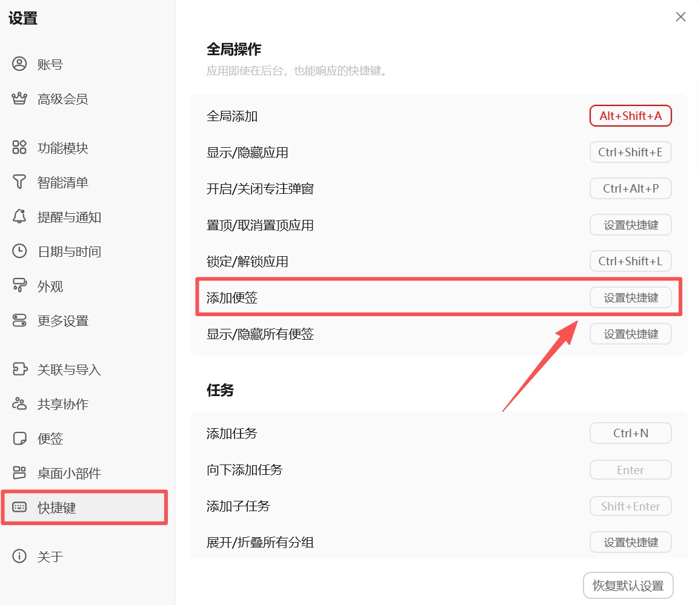Select 更多设置 in the sidebar
This screenshot has height=605, width=698.
pyautogui.click(x=62, y=320)
